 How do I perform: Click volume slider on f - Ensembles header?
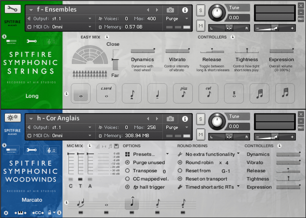pos(275,28)
